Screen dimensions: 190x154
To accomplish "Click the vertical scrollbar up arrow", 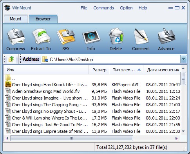I will pos(183,68).
